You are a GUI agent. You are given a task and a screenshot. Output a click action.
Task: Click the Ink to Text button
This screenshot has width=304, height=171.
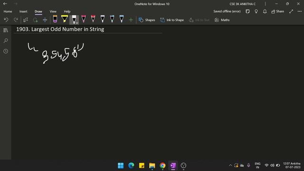[x=199, y=20]
